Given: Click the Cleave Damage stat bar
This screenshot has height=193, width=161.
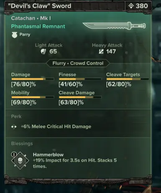Looking at the screenshot, I should (80, 97).
